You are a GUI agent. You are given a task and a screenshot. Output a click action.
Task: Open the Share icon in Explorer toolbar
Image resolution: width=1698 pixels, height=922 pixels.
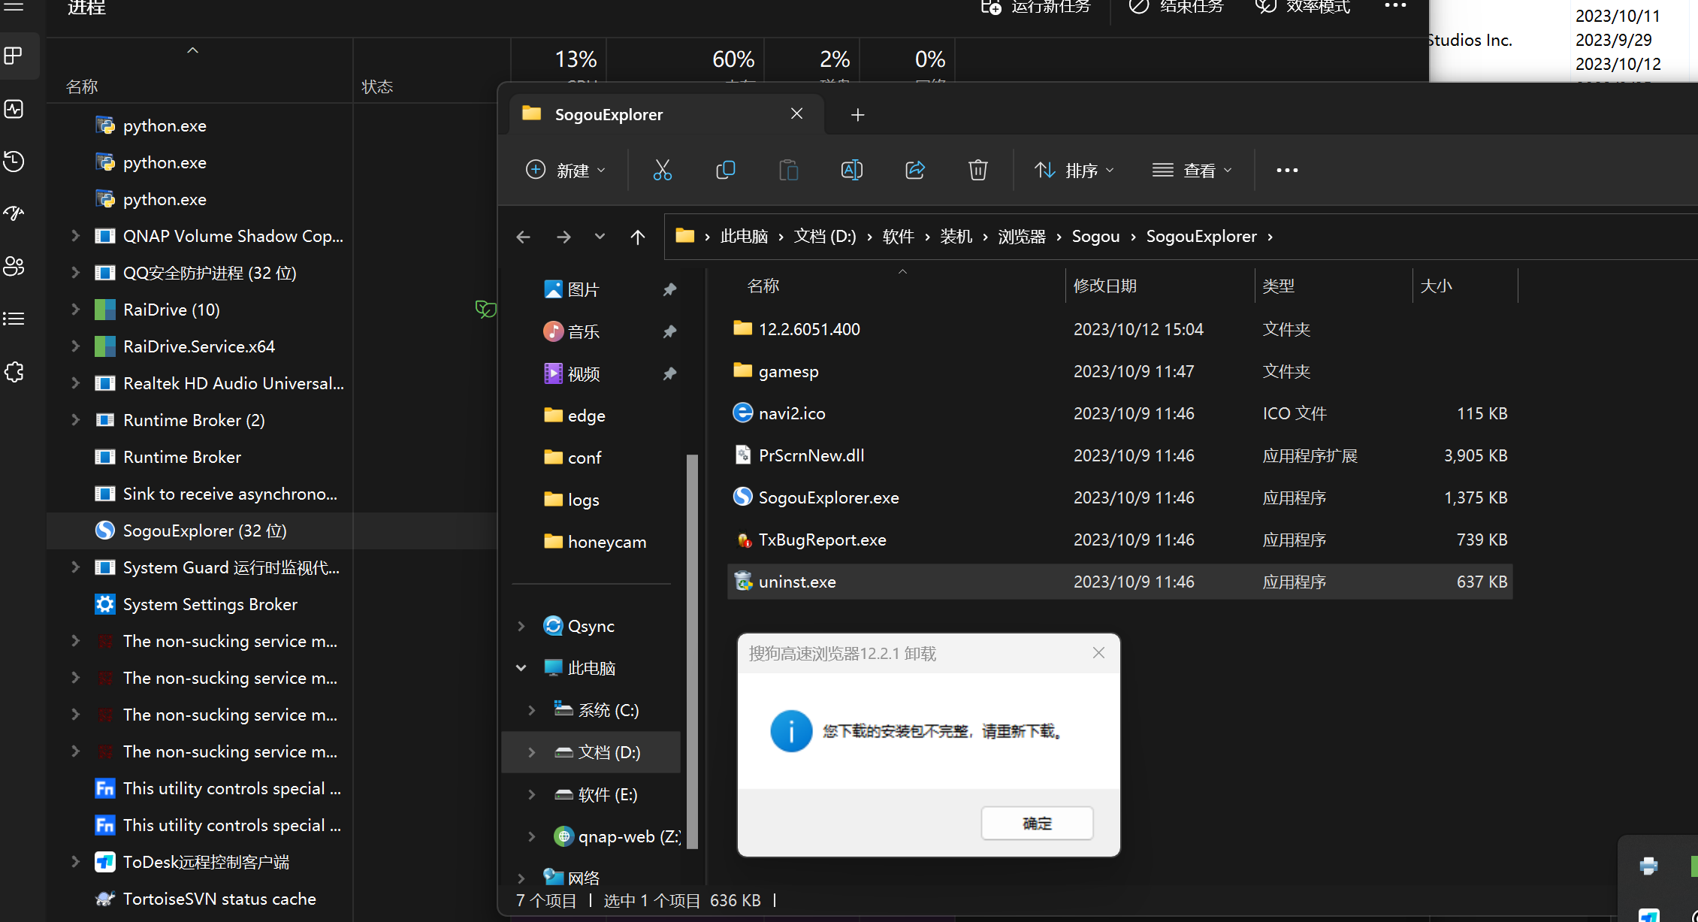(914, 170)
